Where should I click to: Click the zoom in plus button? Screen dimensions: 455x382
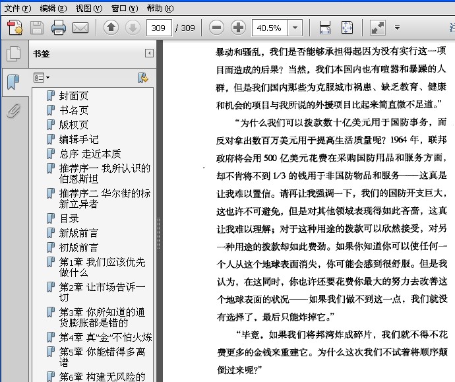click(238, 28)
